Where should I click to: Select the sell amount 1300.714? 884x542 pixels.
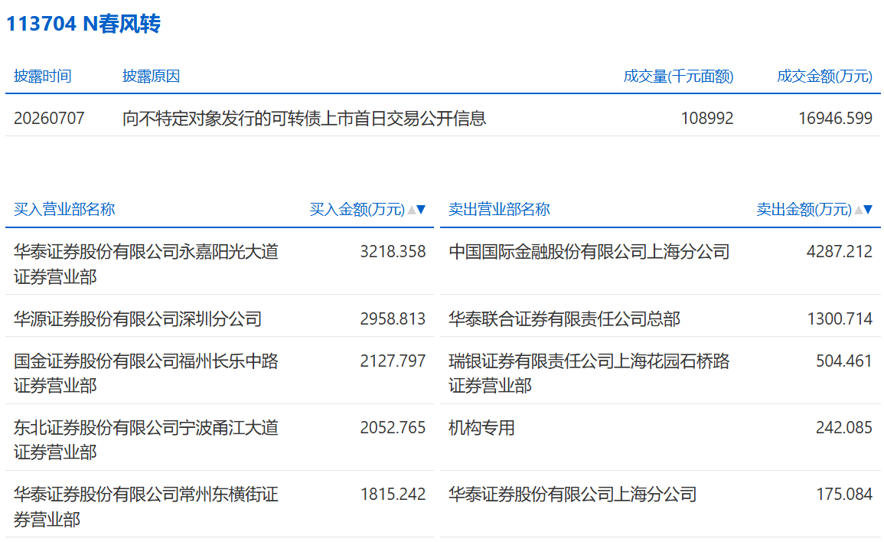point(840,318)
